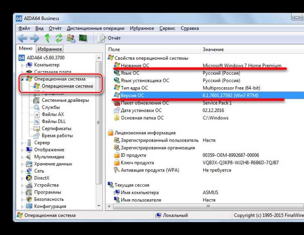The height and width of the screenshot is (235, 304).
Task: Select child Операционная система tree item
Action: tap(67, 86)
